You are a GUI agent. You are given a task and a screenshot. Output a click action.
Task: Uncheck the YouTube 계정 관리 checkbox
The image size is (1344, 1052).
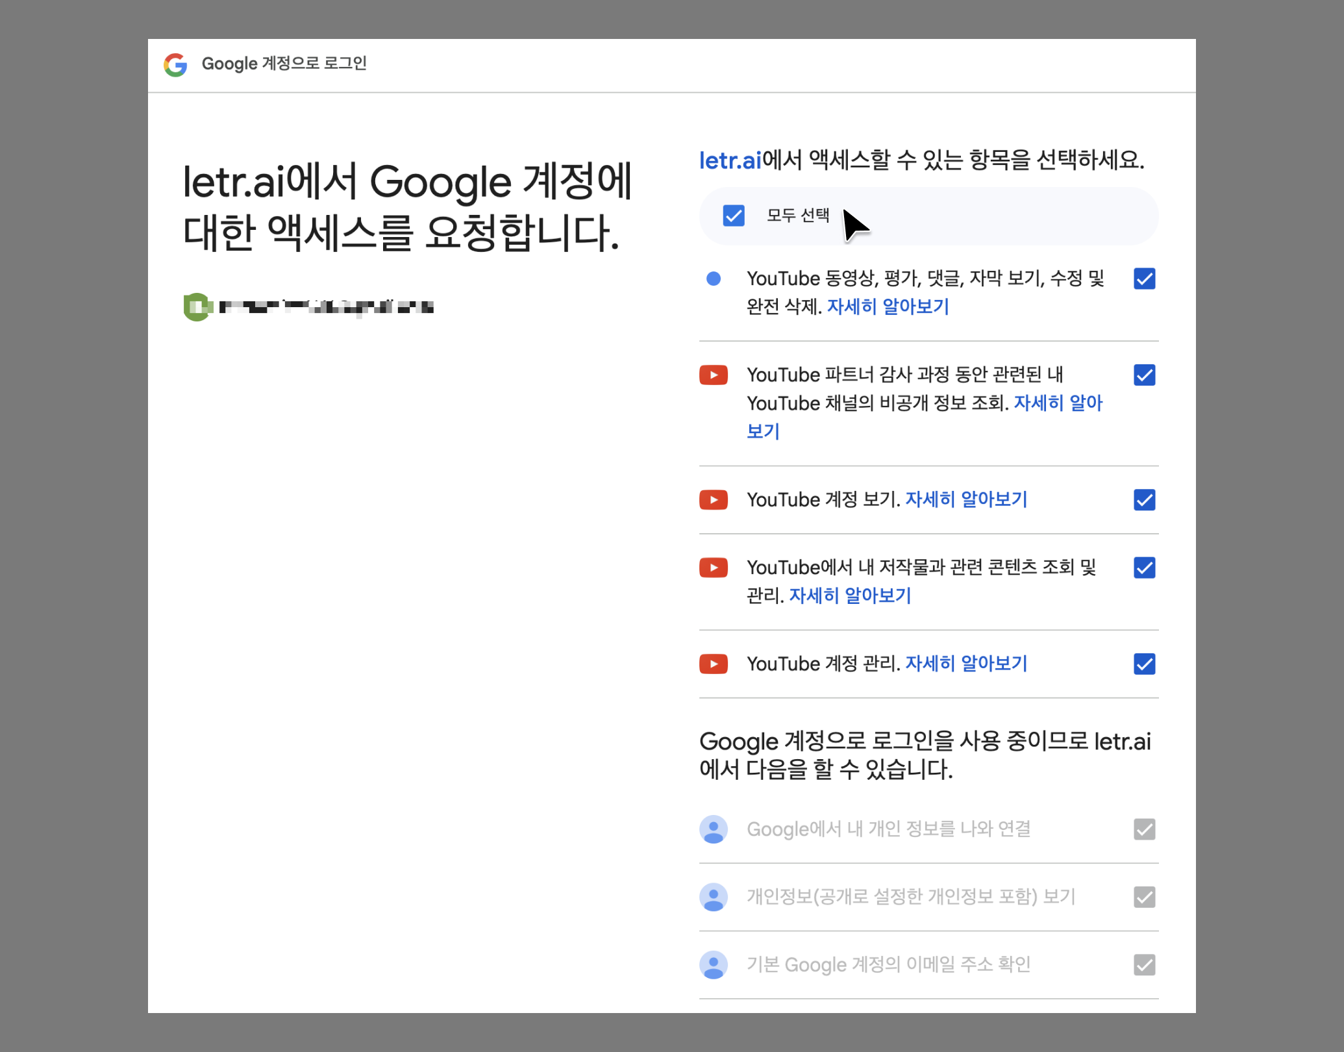pos(1144,664)
